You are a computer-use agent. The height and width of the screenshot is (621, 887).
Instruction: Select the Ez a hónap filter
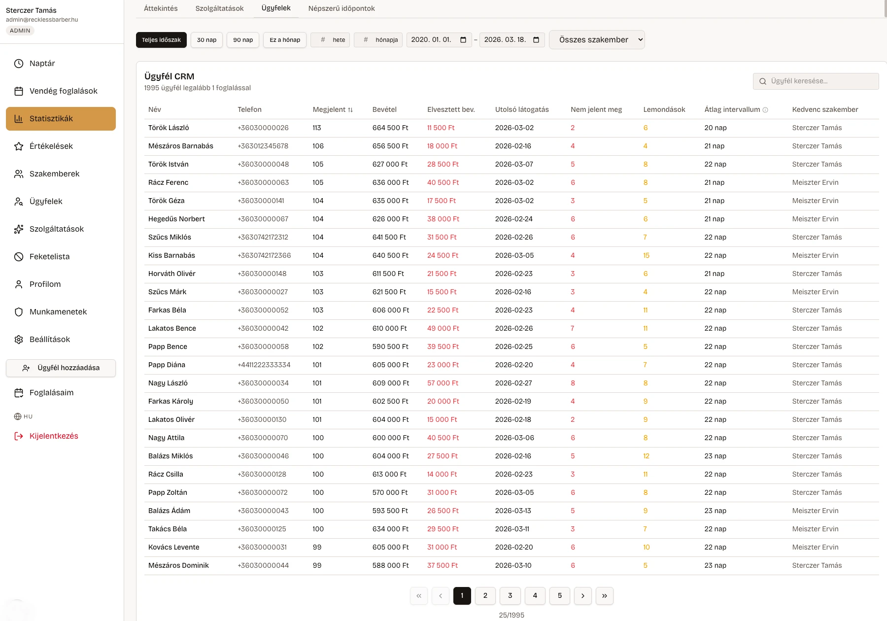click(x=285, y=40)
